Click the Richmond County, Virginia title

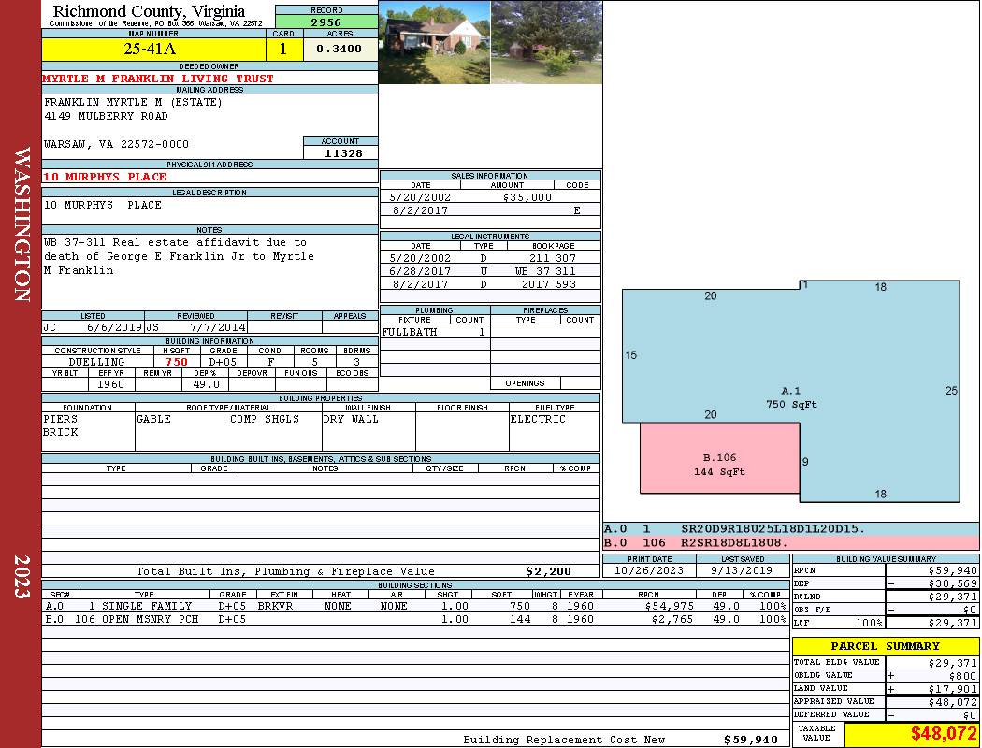(149, 10)
